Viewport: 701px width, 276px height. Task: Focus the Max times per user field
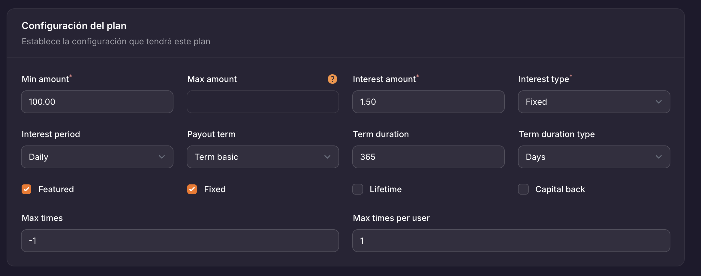511,241
